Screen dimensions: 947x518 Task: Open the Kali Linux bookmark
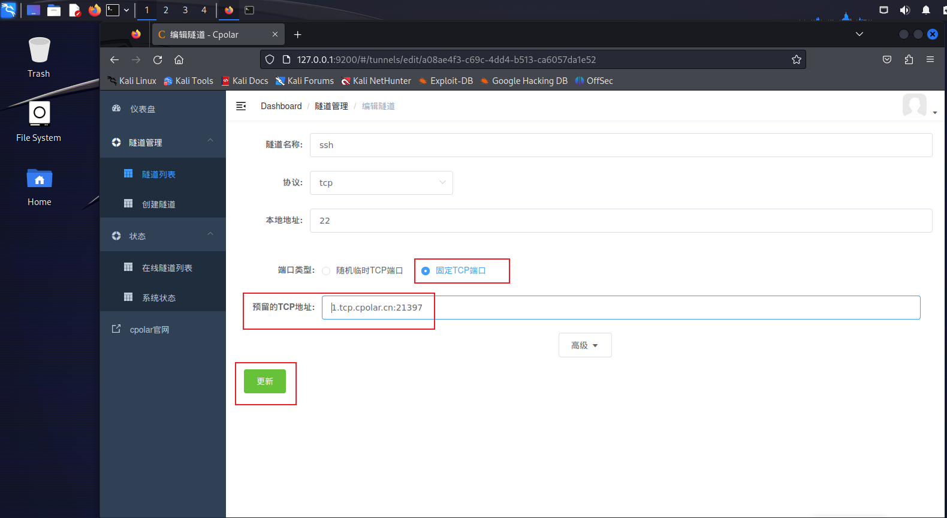(x=132, y=81)
